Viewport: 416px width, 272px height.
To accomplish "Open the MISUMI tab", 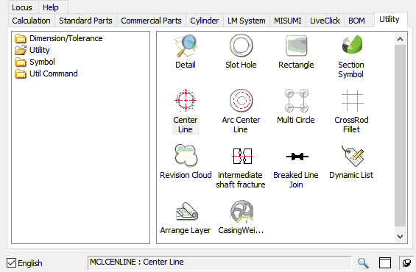I will [x=288, y=21].
